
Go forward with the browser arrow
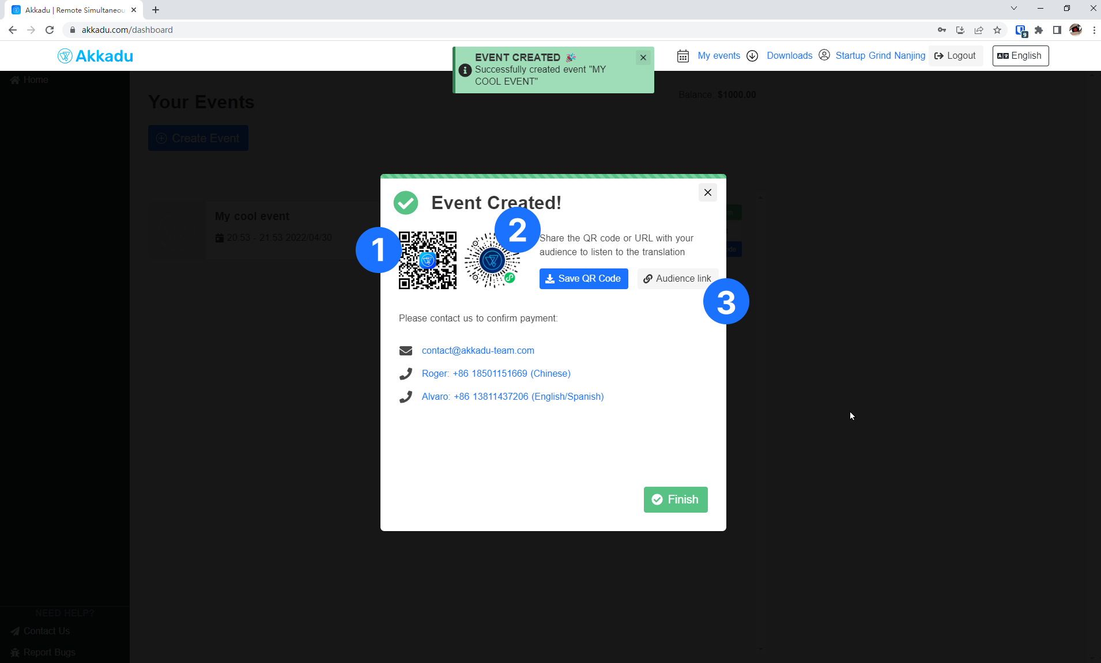pos(31,30)
